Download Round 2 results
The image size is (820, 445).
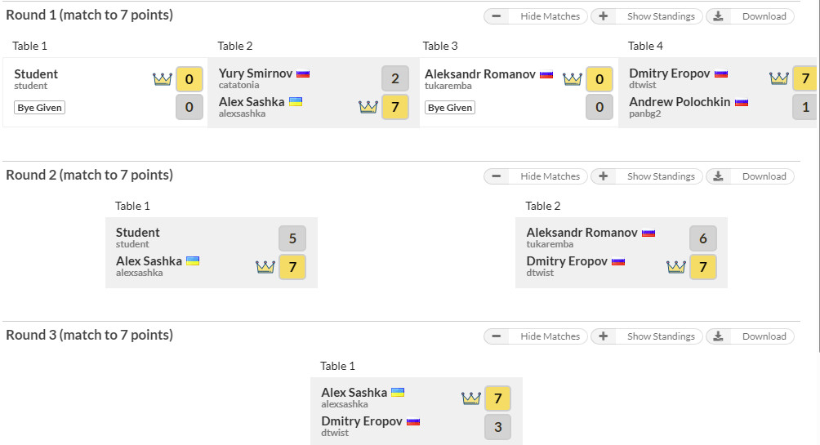pyautogui.click(x=750, y=176)
